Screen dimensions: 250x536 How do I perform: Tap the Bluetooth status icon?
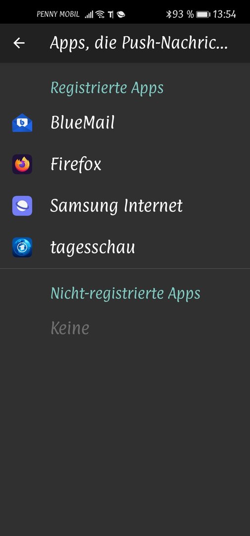(168, 14)
